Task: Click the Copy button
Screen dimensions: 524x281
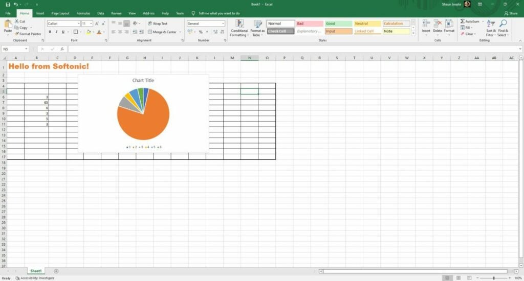Action: [x=21, y=28]
